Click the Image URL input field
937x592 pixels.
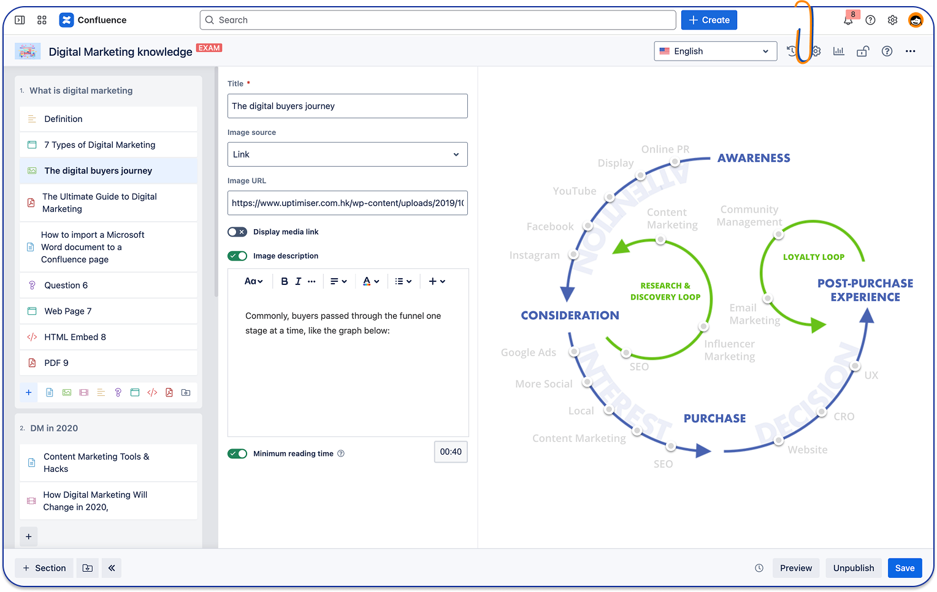[x=347, y=203]
